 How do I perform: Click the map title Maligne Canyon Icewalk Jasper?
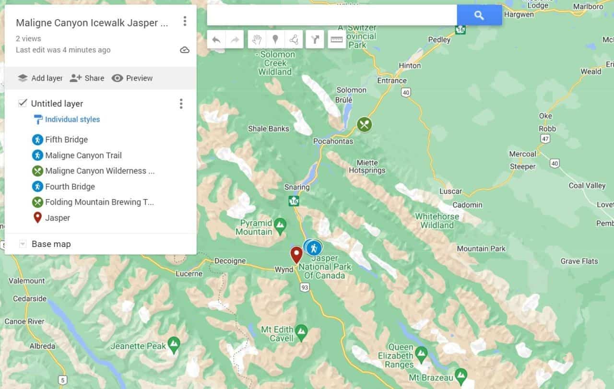(x=92, y=23)
